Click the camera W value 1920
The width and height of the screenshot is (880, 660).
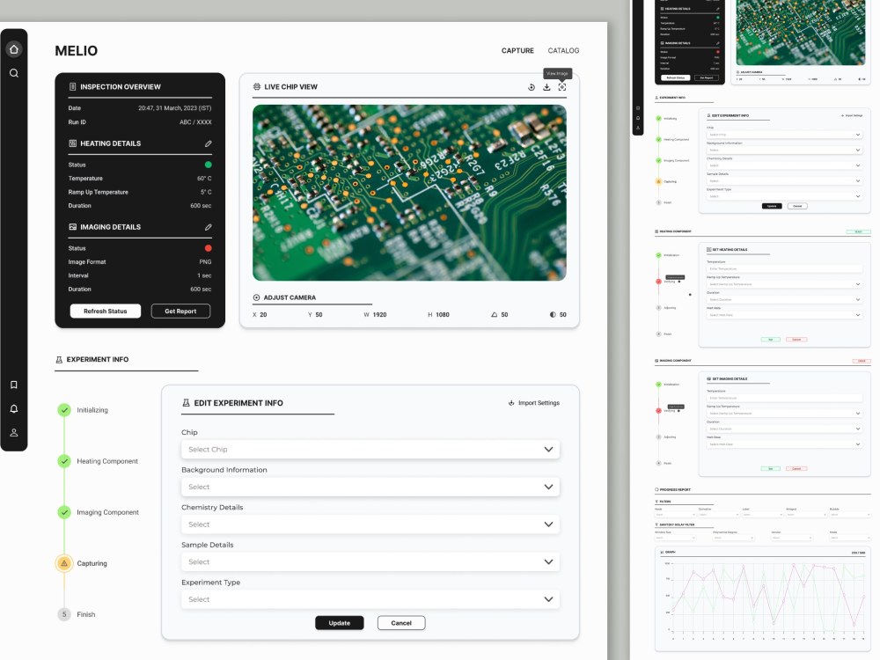tap(379, 315)
